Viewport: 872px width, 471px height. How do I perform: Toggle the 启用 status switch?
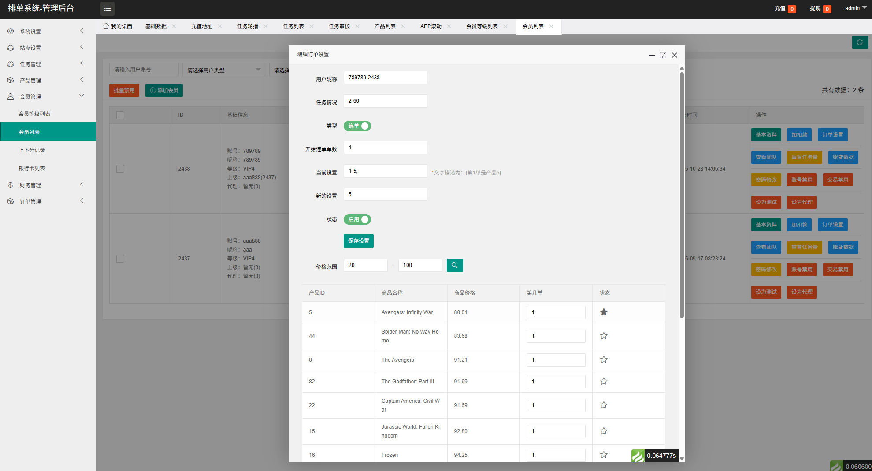coord(357,220)
